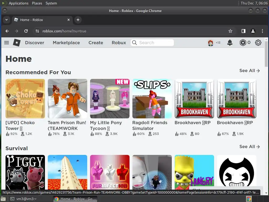Open the Brookhaven thumbnail rated 67%
This screenshot has width=269, height=202.
pos(237,99)
